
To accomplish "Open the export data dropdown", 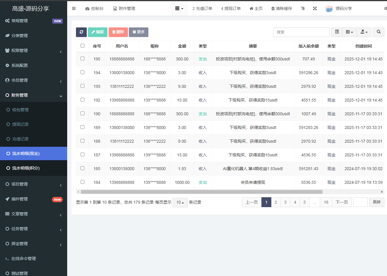I will [x=364, y=32].
